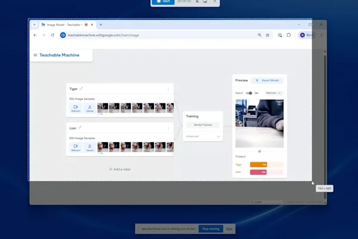Click the Preview heading text
The image size is (358, 239).
pos(242,81)
